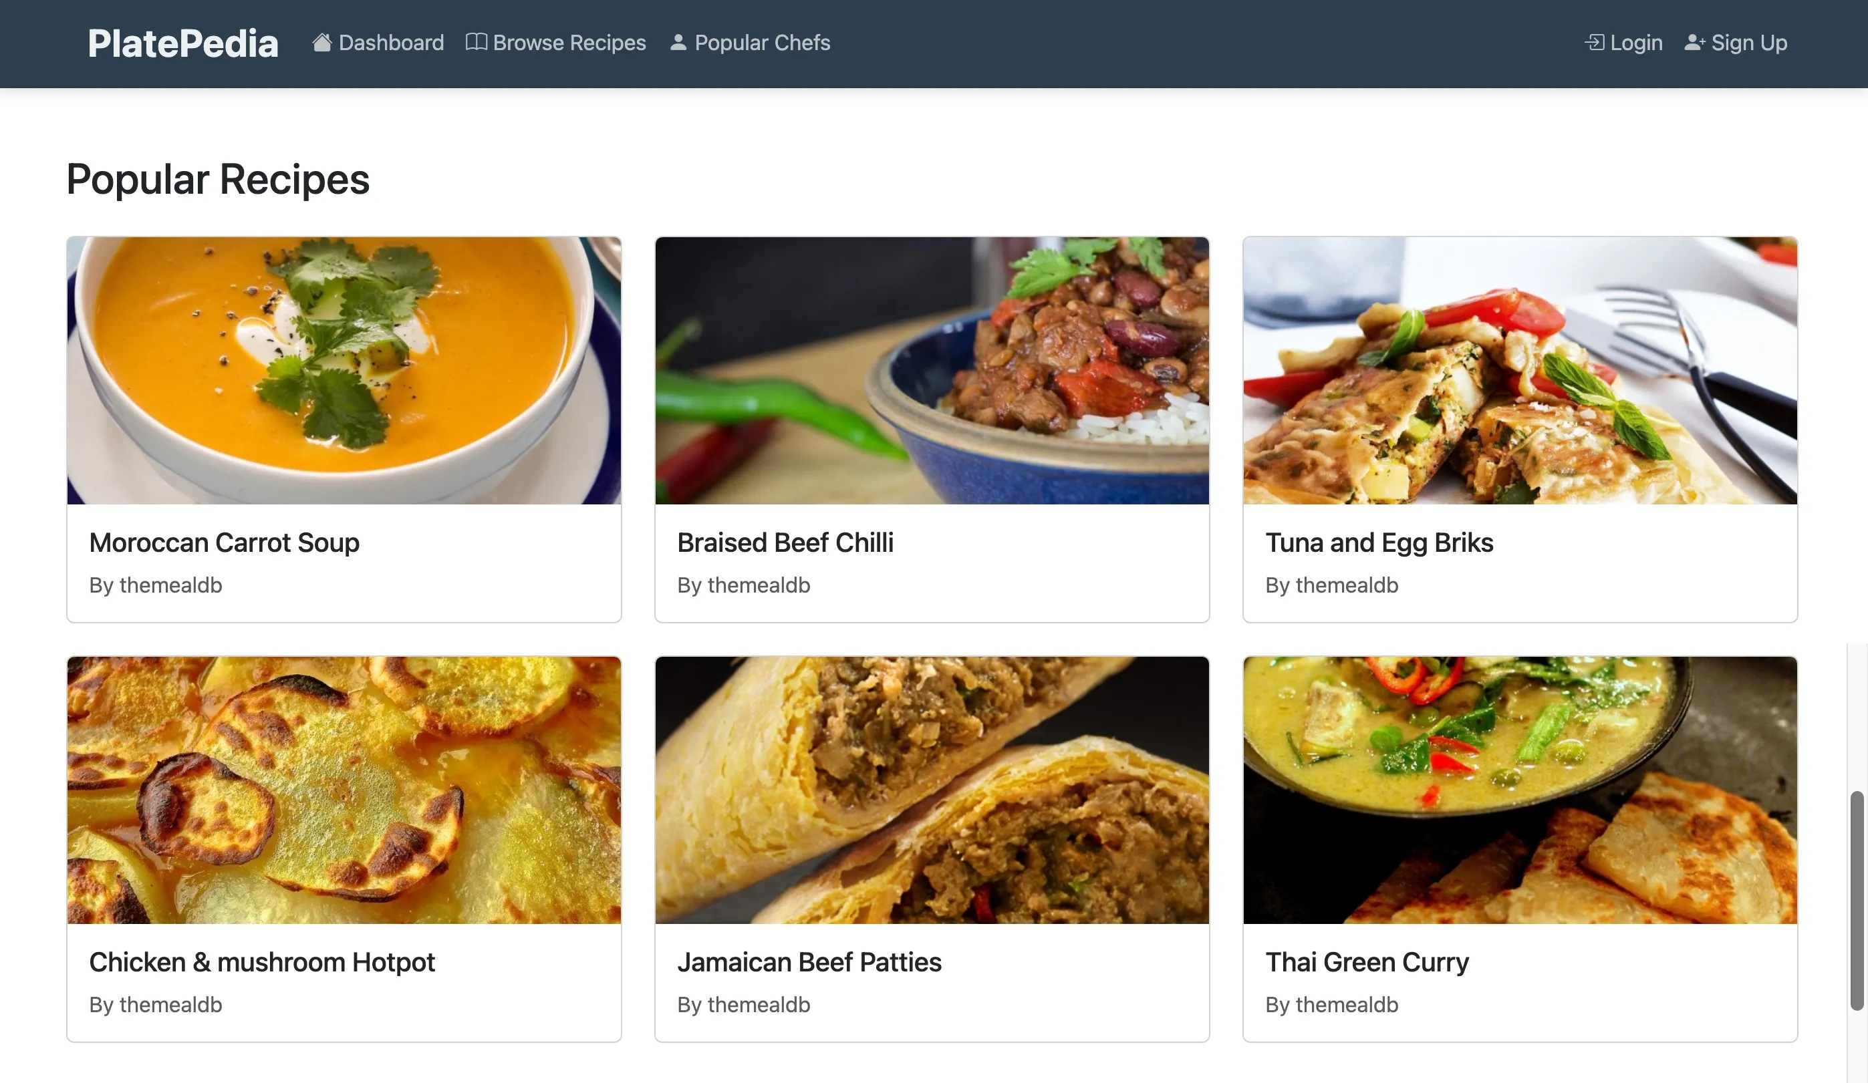Click the person icon beside Popular Chefs
Image resolution: width=1868 pixels, height=1083 pixels.
[x=678, y=42]
